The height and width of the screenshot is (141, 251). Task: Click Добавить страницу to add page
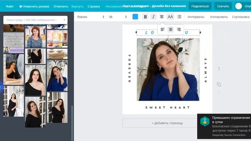[x=167, y=123]
